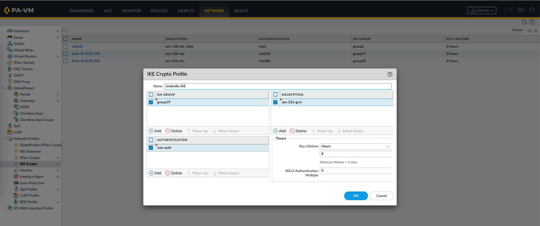Cancel the IKE Crypto Profile dialog

(381, 196)
